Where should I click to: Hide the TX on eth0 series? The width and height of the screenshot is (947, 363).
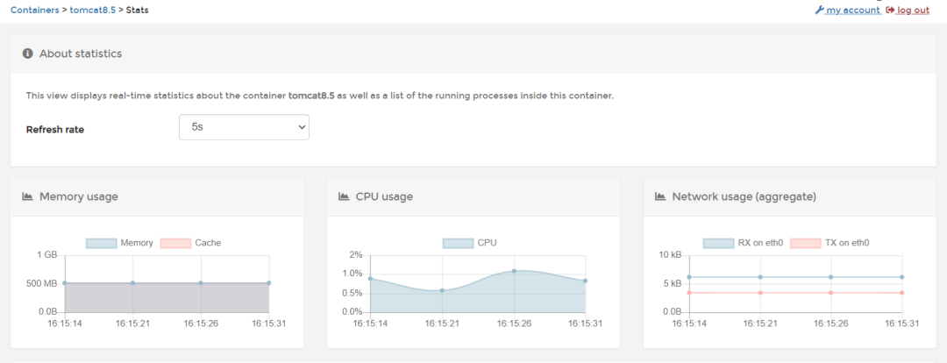point(805,243)
